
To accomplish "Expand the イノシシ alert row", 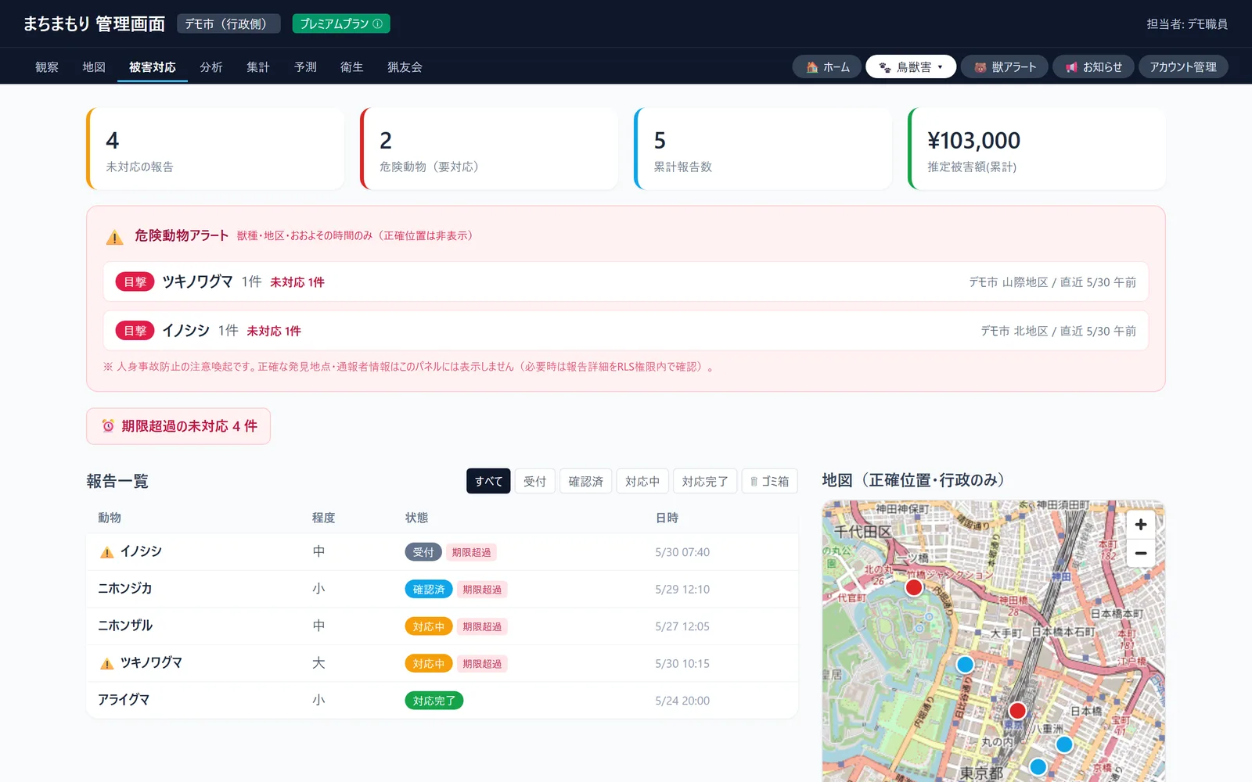I will pyautogui.click(x=625, y=331).
